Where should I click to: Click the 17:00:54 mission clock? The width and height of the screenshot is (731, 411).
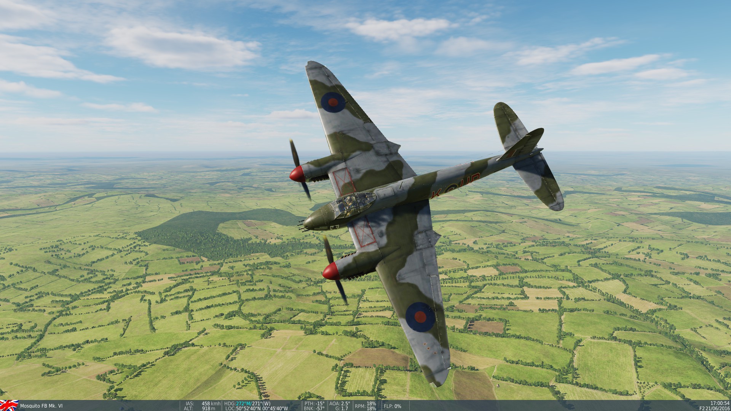[720, 403]
